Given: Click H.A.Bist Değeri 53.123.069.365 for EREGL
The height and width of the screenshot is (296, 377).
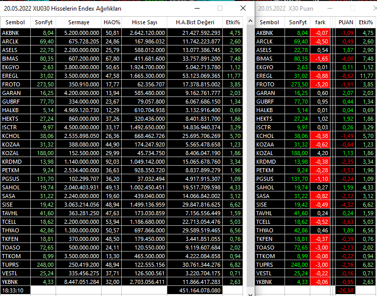Looking at the screenshot, I should tap(195, 76).
